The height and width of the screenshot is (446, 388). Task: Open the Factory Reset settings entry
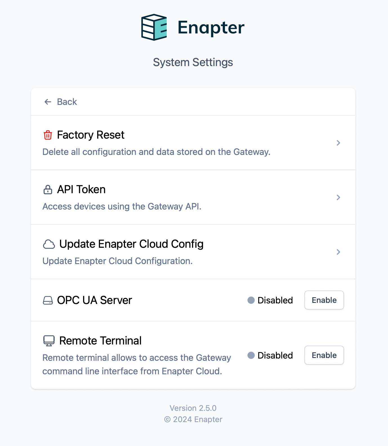90,135
